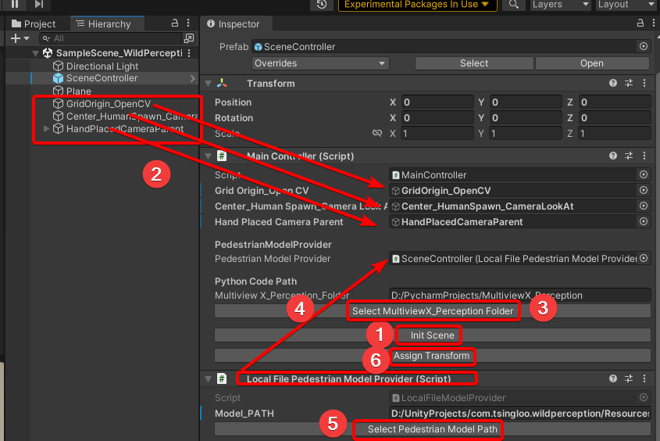Focus the Hierarchy search field
Image resolution: width=660 pixels, height=441 pixels.
point(111,38)
